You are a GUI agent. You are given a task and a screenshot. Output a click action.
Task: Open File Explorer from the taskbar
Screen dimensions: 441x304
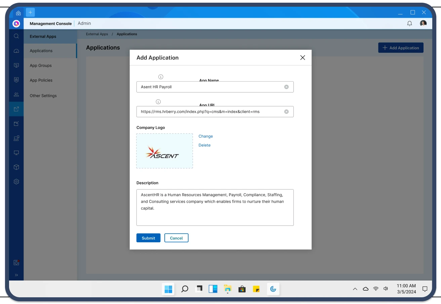(x=228, y=289)
